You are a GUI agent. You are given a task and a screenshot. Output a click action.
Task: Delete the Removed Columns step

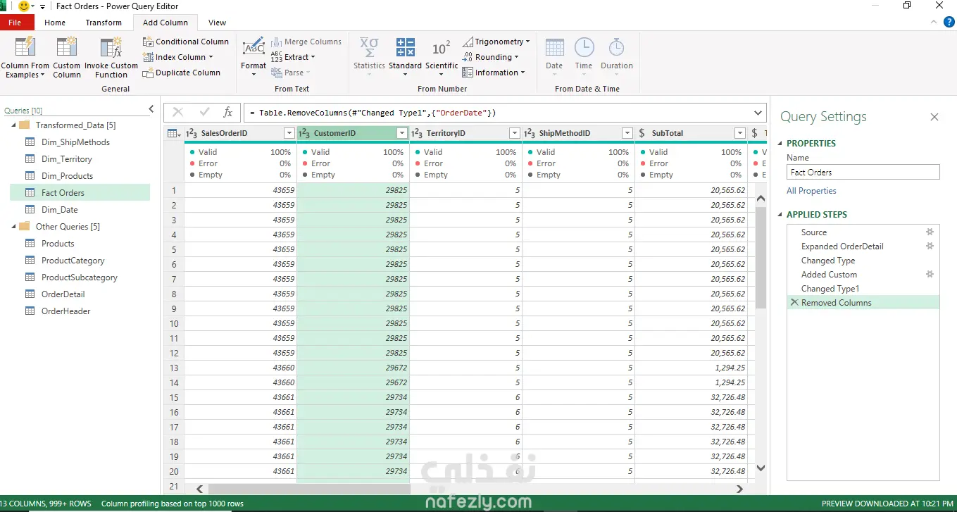(x=794, y=302)
